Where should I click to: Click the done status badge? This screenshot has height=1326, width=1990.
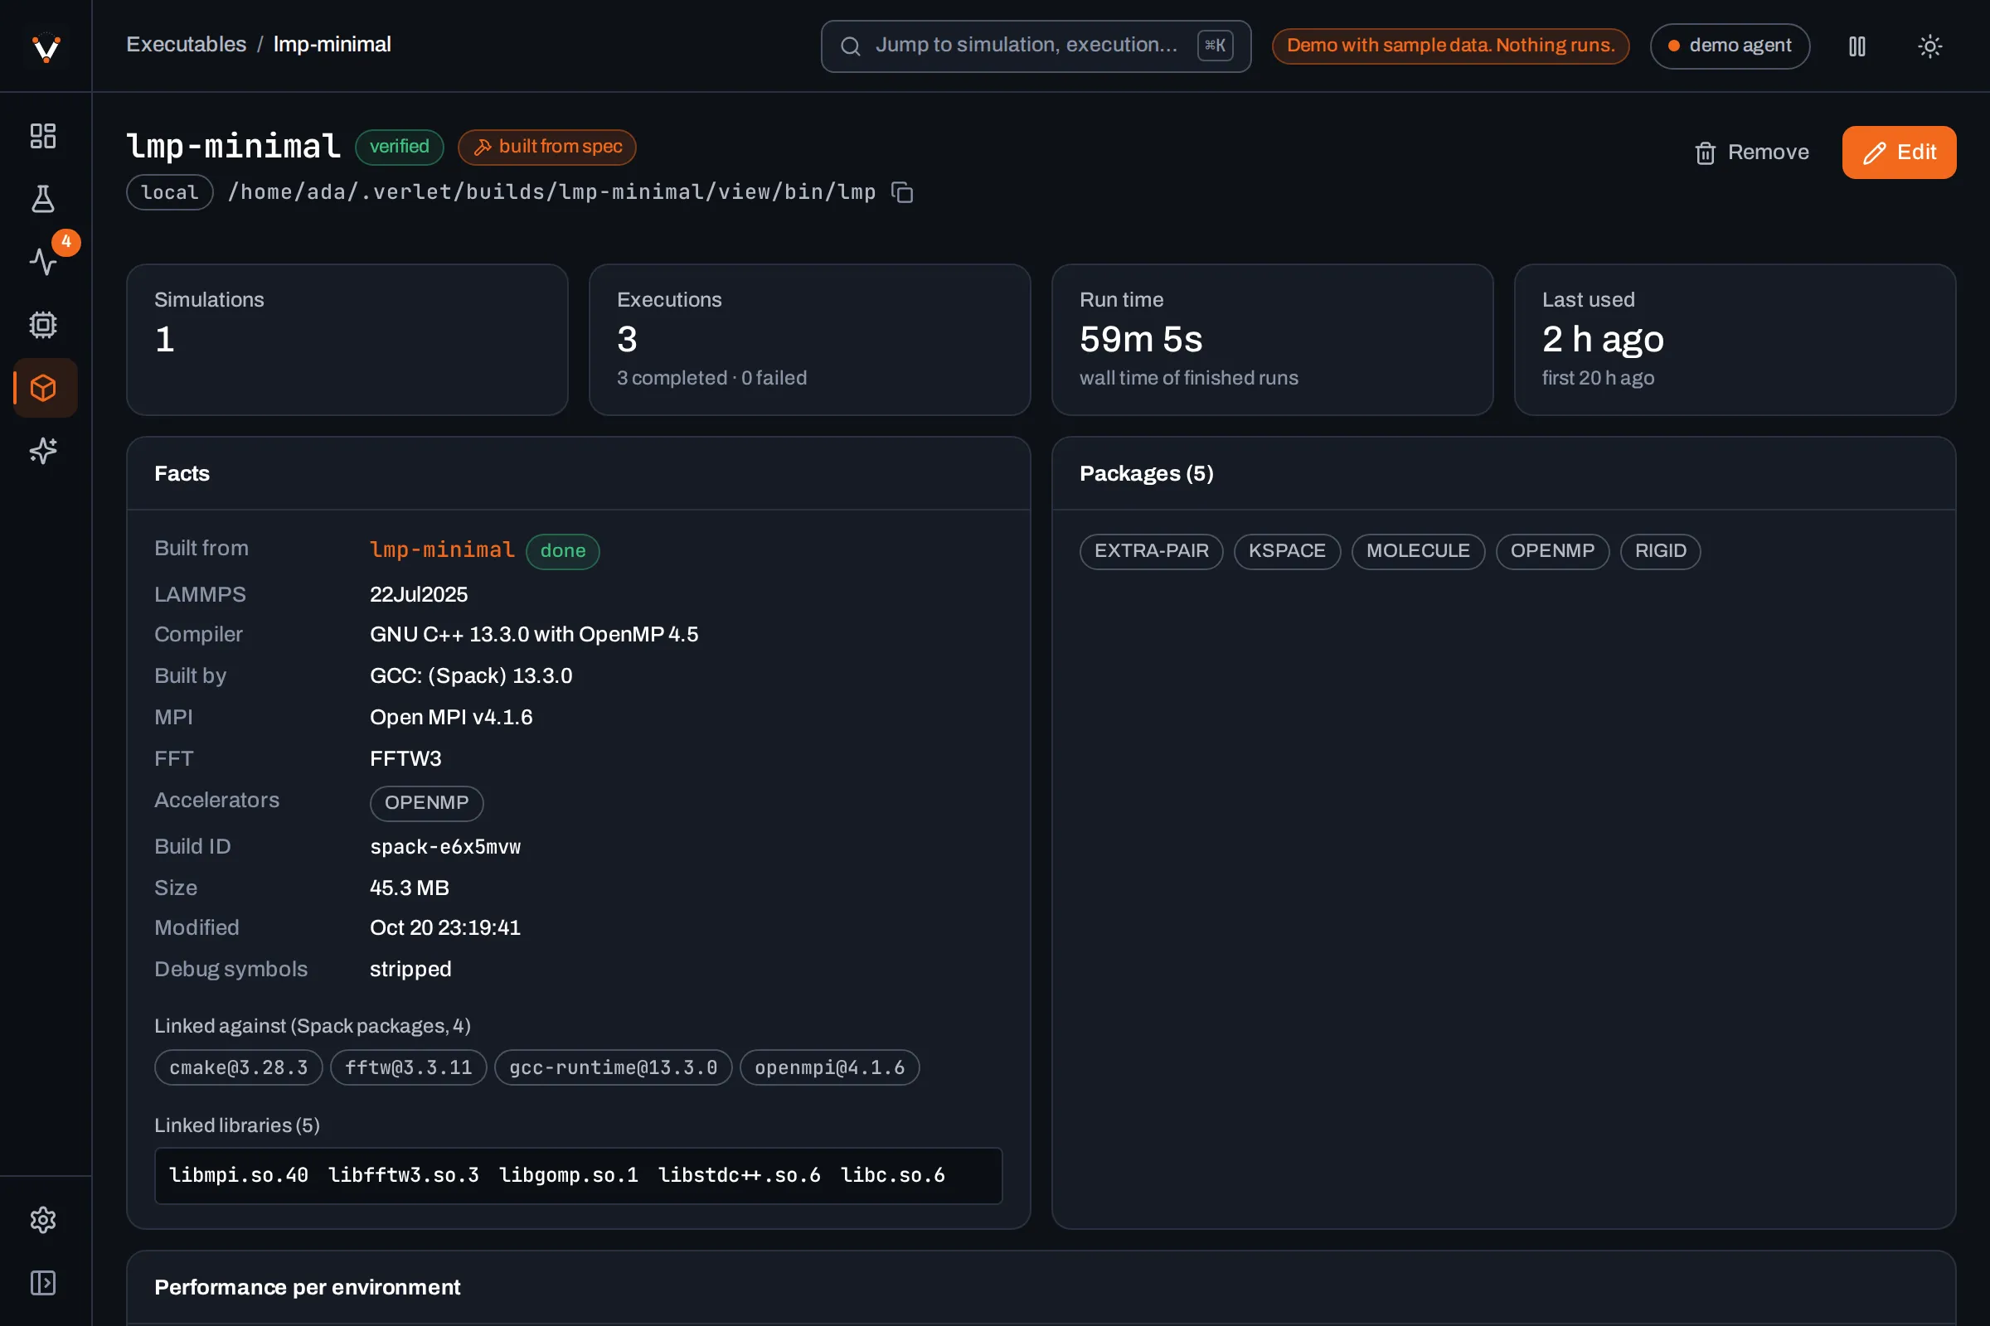pos(563,551)
